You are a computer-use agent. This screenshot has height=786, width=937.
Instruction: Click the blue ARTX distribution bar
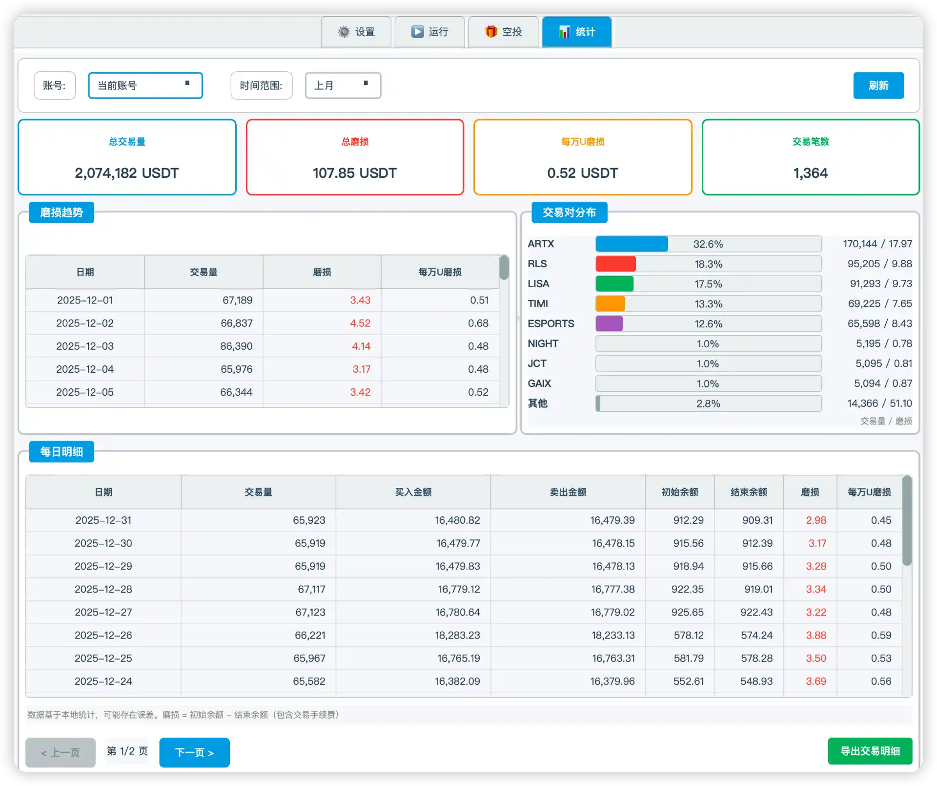point(631,244)
